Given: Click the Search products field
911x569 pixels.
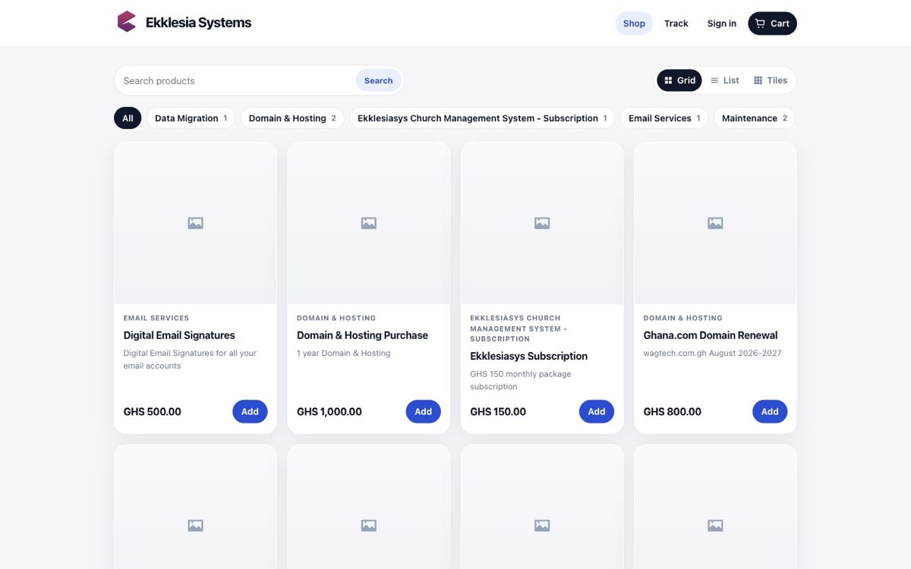Looking at the screenshot, I should click(x=235, y=80).
